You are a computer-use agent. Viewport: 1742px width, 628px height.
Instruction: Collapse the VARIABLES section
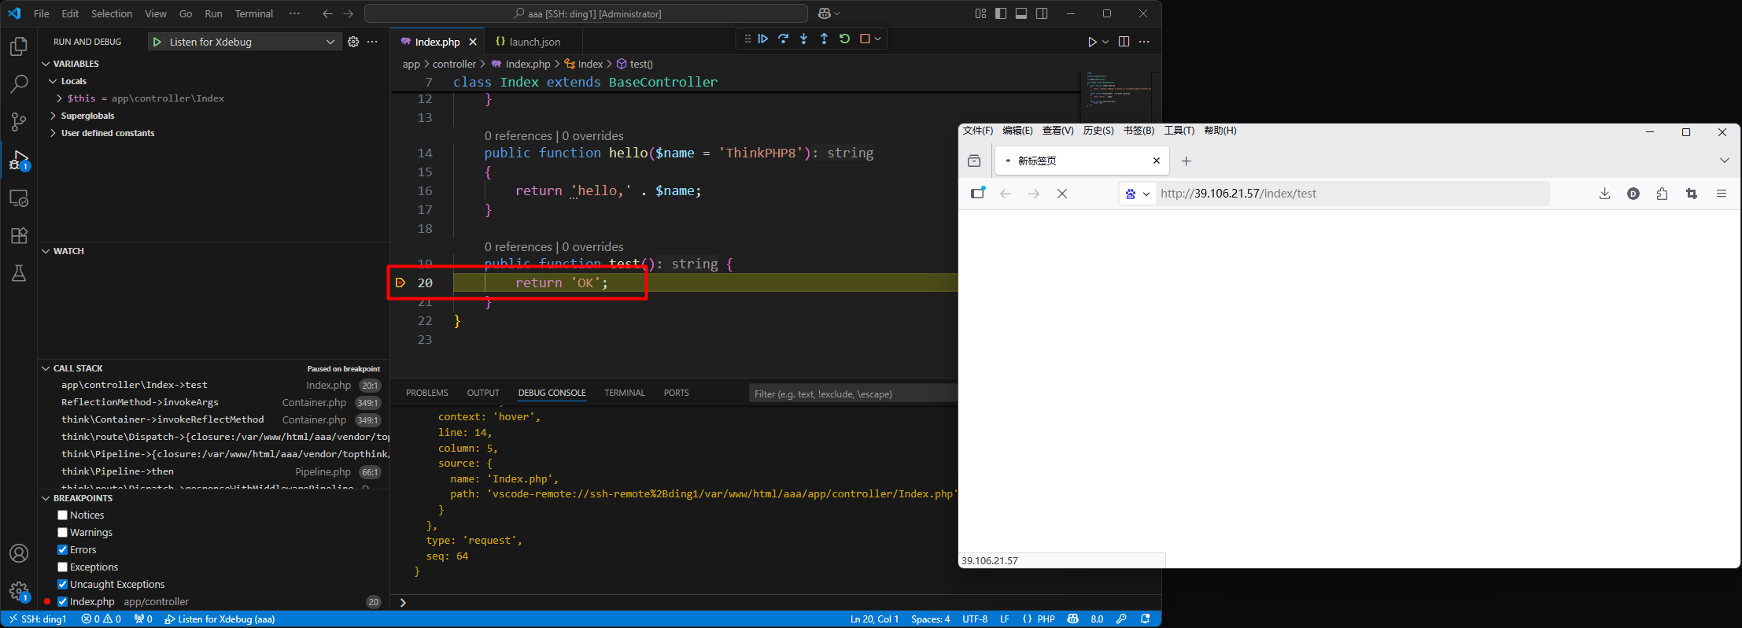click(x=46, y=64)
